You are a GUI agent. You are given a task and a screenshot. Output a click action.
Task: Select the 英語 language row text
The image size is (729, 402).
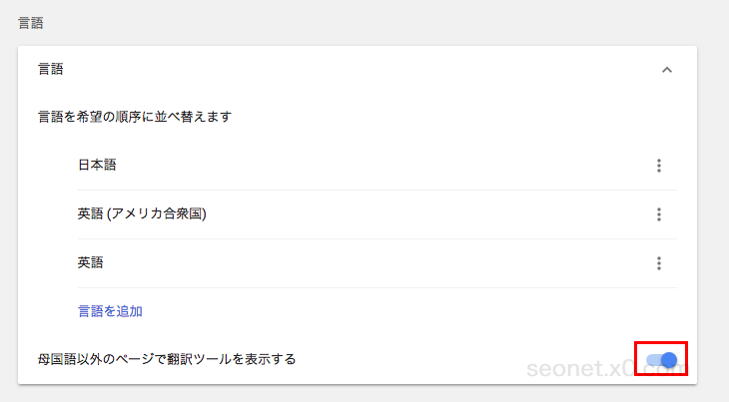(x=90, y=262)
